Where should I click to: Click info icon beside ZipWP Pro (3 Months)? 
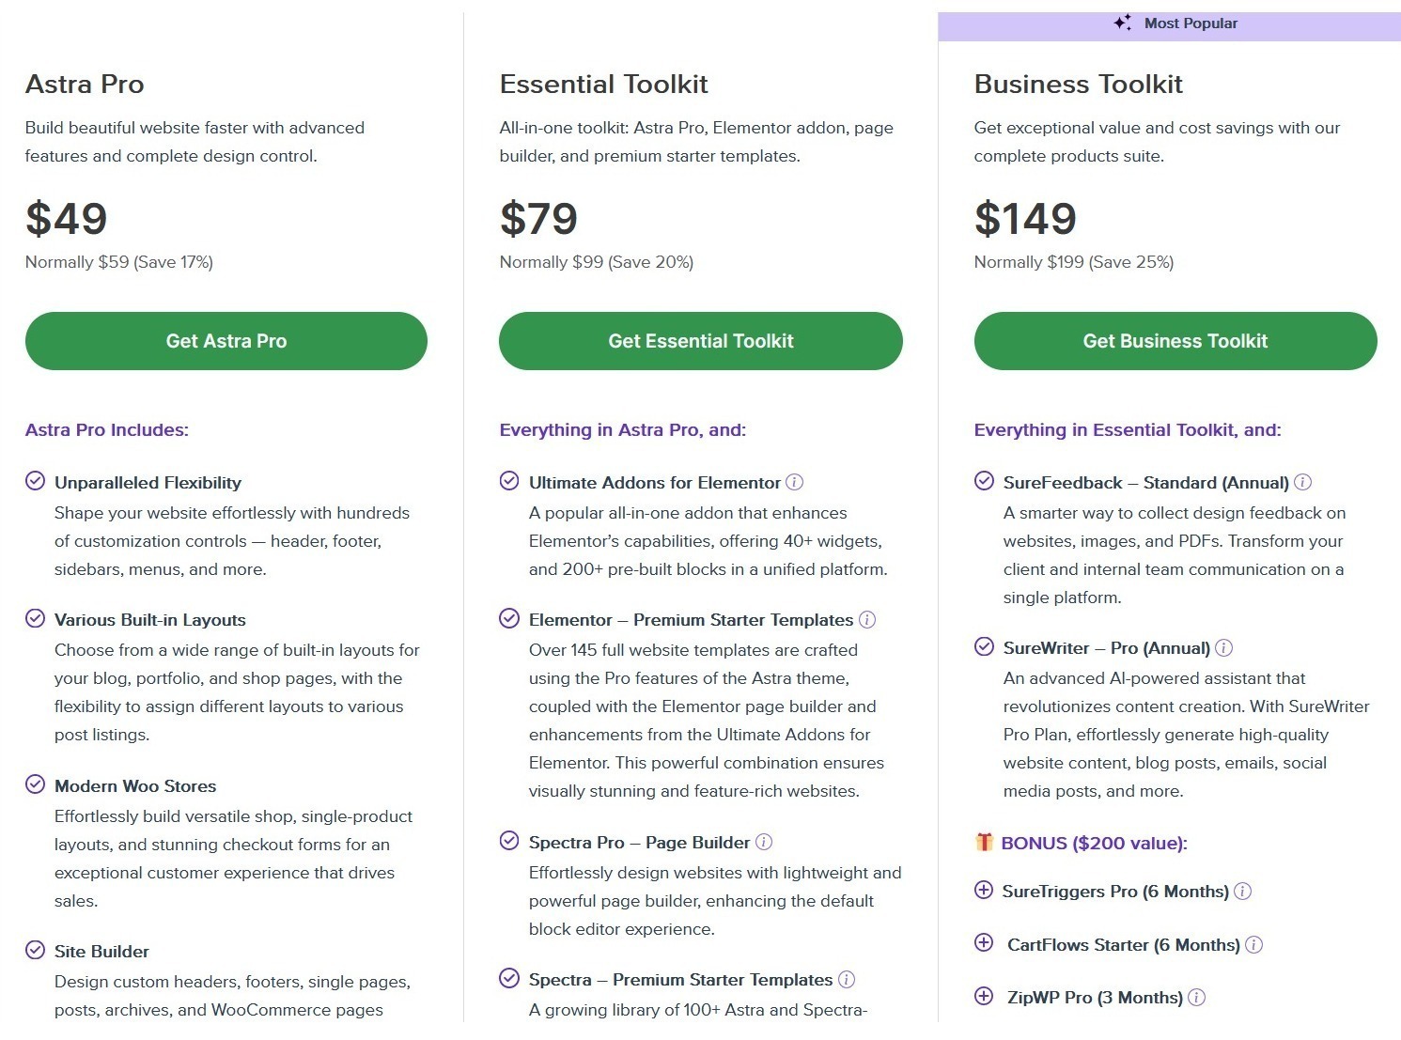coord(1196,998)
